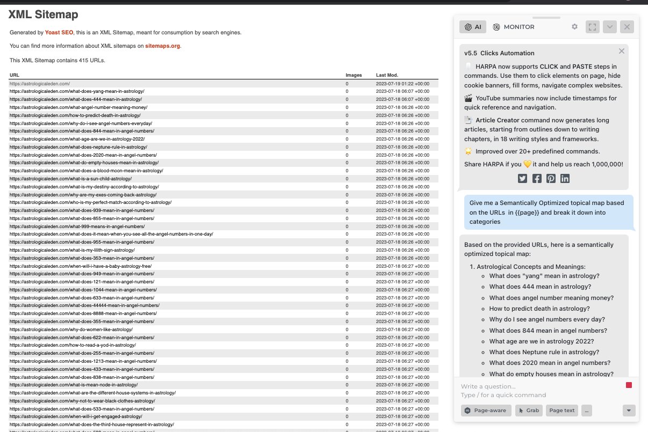Open more context options via ellipsis button

586,410
